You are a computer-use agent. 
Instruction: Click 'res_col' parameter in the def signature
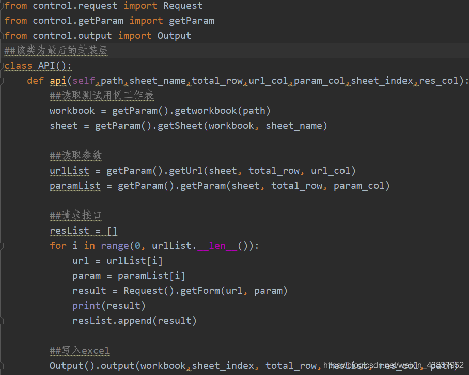coord(439,81)
